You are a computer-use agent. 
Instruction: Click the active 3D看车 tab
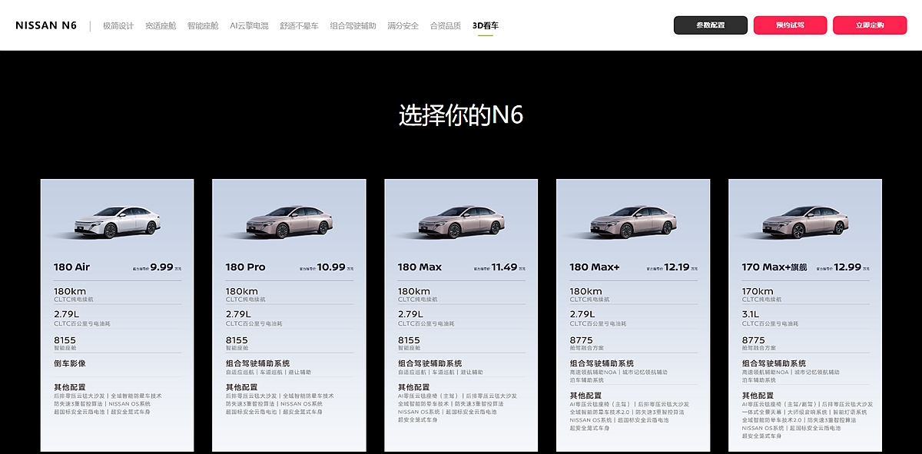click(x=486, y=25)
